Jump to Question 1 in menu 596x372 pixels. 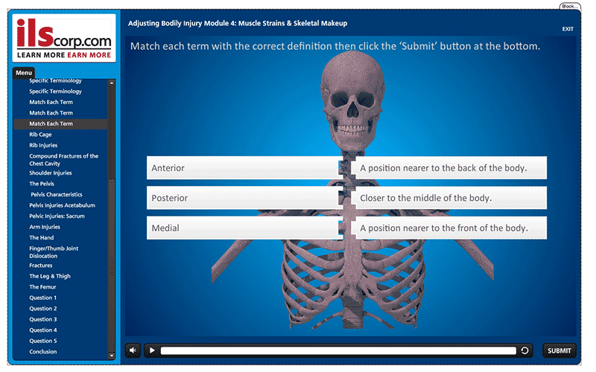click(x=42, y=298)
